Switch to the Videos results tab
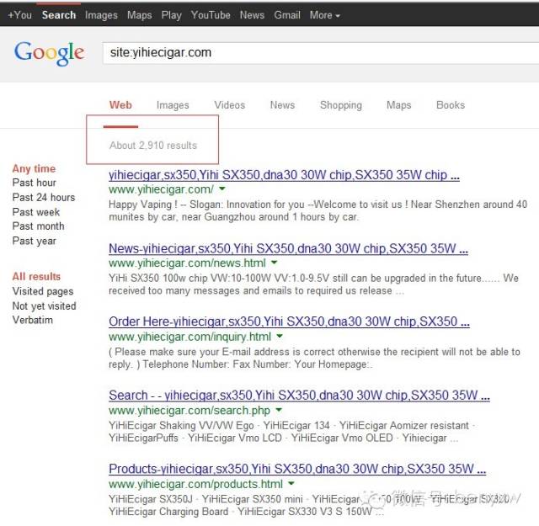Viewport: 539px width, 526px height. coord(230,105)
